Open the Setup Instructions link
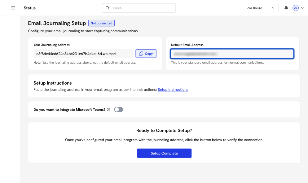Viewport: 308px width, 183px height. pyautogui.click(x=173, y=90)
